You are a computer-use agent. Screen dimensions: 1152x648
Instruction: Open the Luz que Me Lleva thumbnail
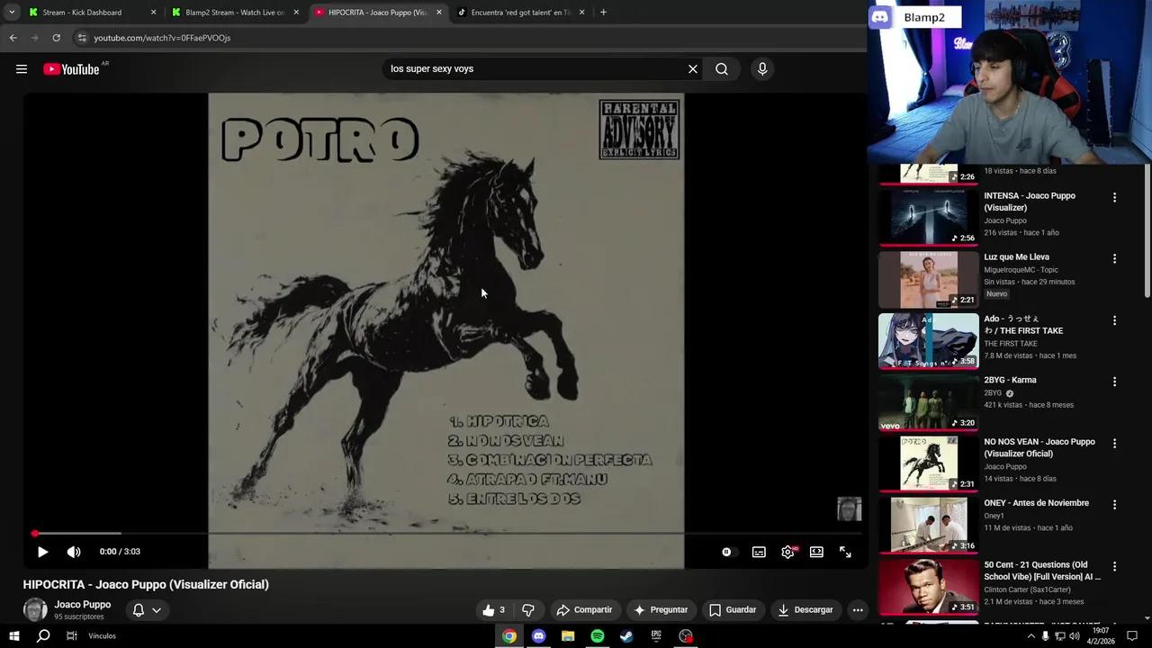928,279
